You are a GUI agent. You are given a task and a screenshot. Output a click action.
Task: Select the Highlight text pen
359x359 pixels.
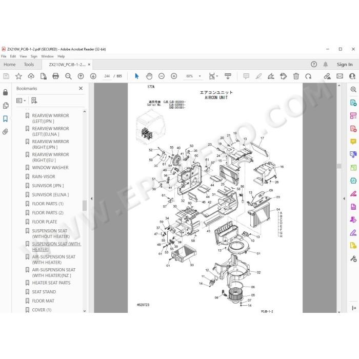click(x=258, y=76)
